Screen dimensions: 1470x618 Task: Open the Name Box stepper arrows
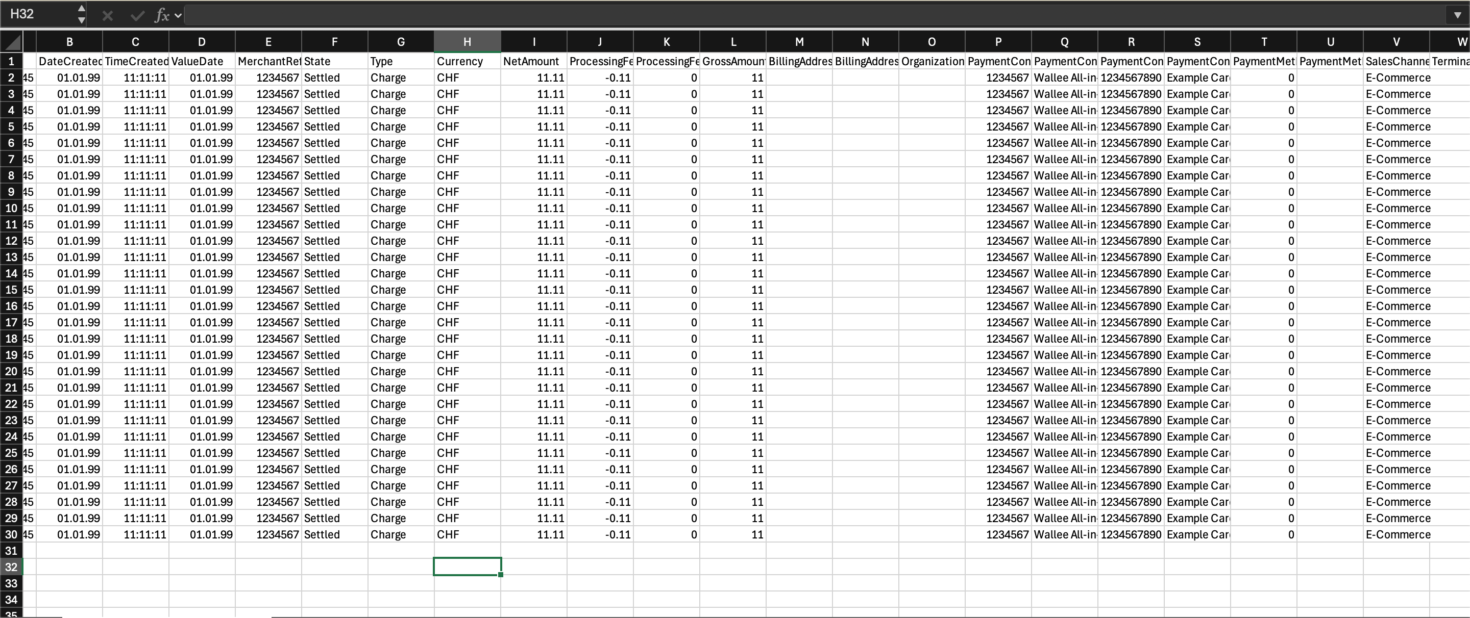[81, 14]
